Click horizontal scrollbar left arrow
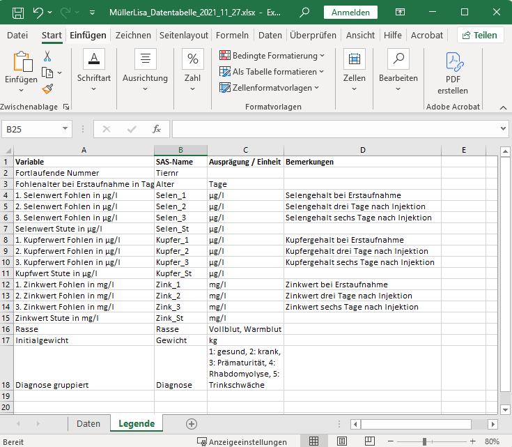Screen dimensions: 512x447 coord(355,425)
